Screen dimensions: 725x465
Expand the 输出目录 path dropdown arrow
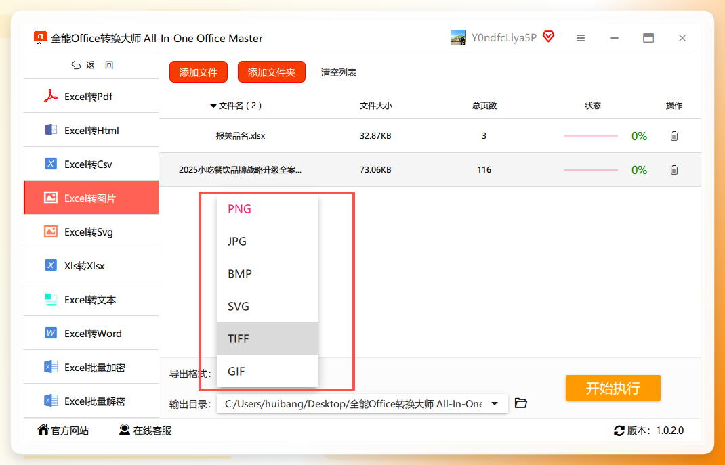495,403
